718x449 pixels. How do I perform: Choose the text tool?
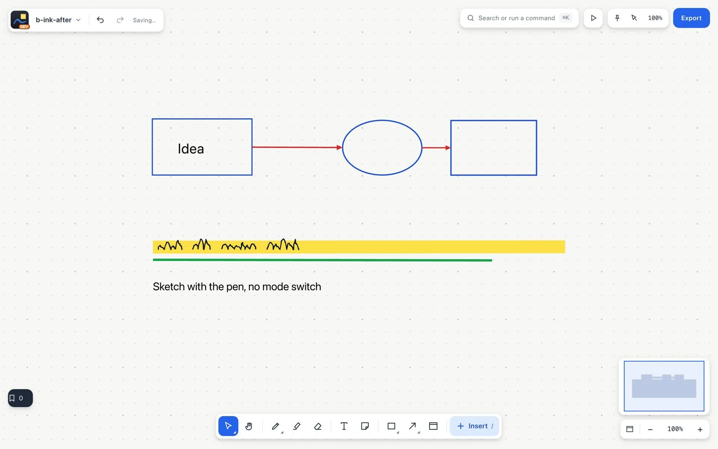coord(344,426)
